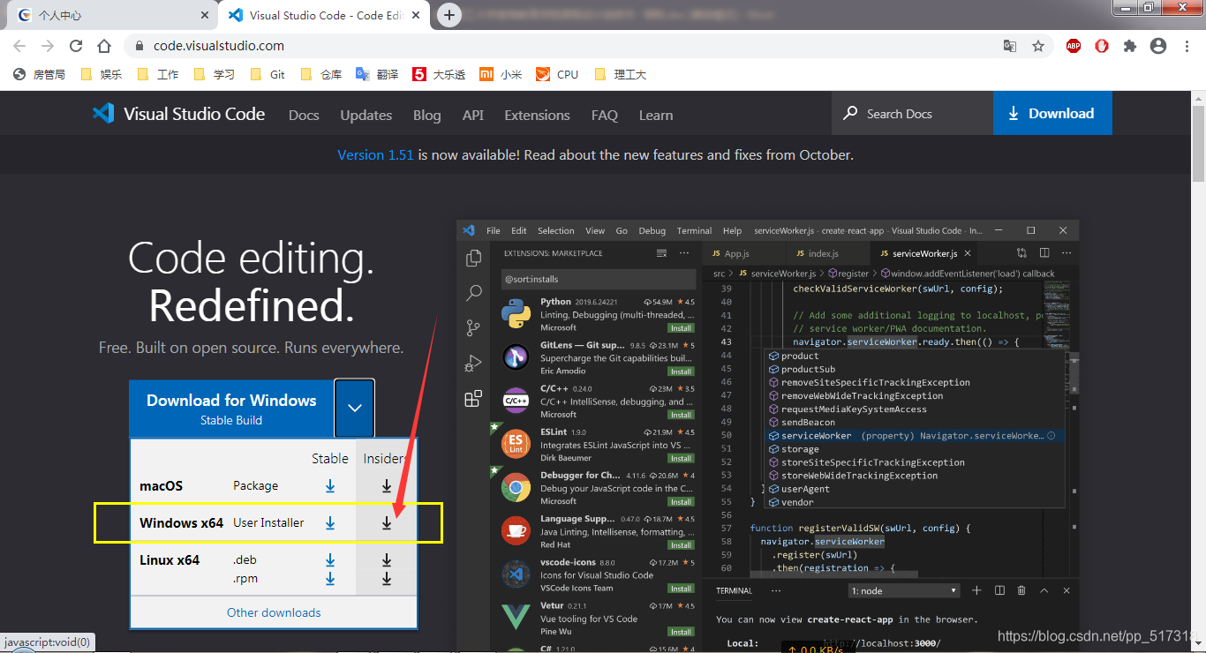Viewport: 1206px width, 653px height.
Task: Download Windows x64 Insiders User Installer
Action: [x=387, y=523]
